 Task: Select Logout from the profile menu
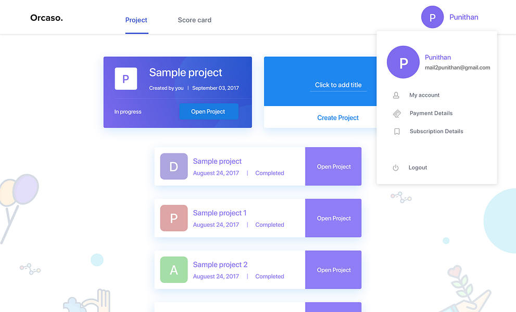418,167
